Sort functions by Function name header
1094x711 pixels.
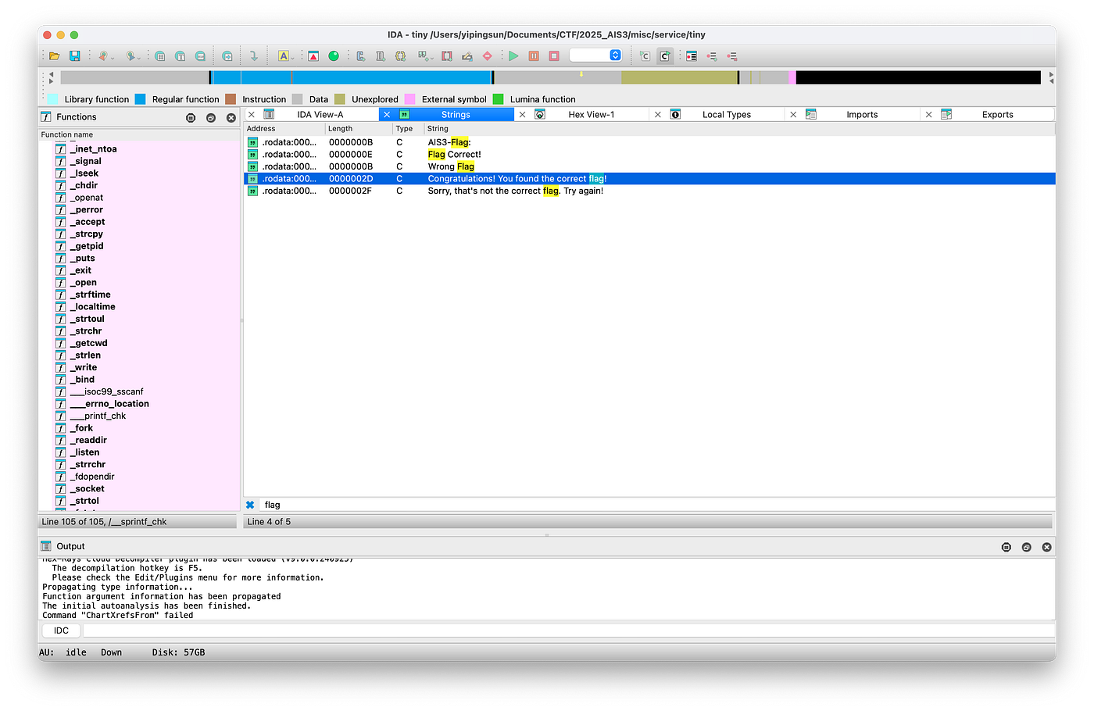pos(138,135)
